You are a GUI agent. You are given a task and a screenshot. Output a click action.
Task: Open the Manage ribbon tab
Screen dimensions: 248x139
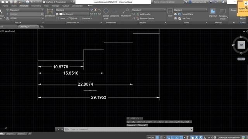coord(55,6)
